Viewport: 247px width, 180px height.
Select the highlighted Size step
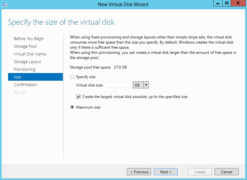(x=35, y=77)
